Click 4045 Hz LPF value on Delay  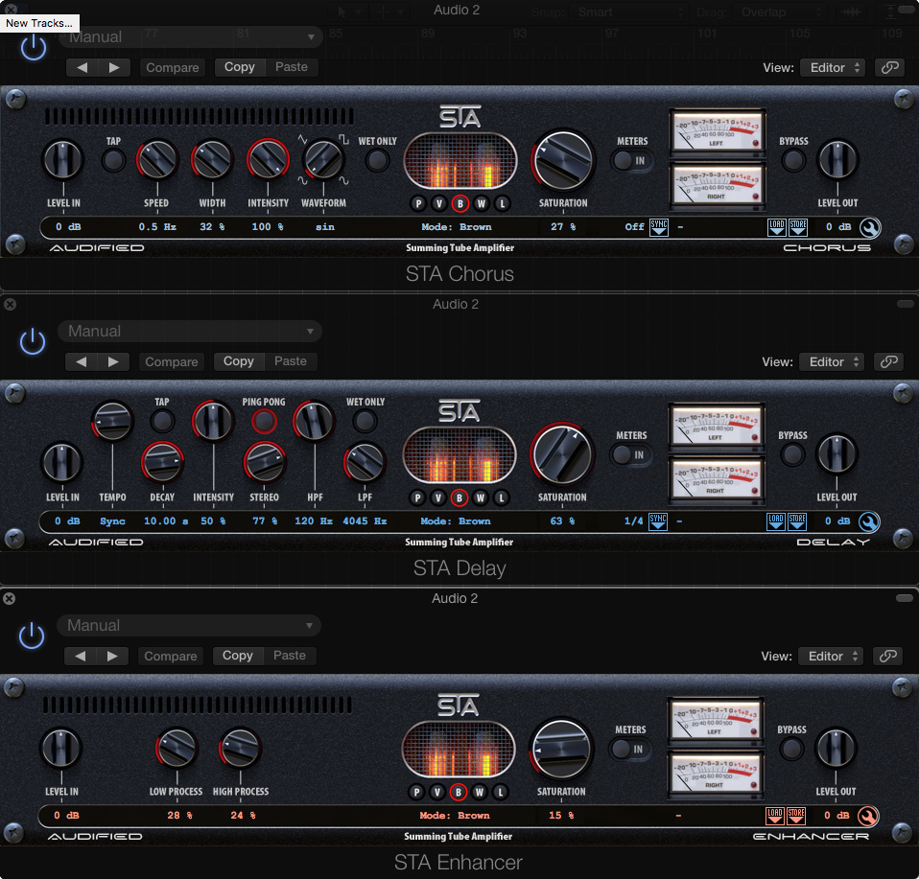click(x=365, y=521)
